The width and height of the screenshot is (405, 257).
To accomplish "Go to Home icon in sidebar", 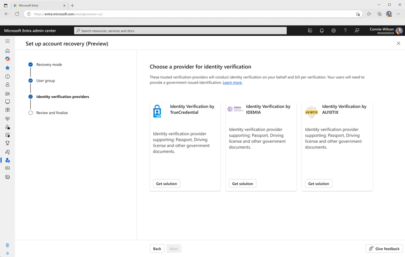I will tap(7, 51).
